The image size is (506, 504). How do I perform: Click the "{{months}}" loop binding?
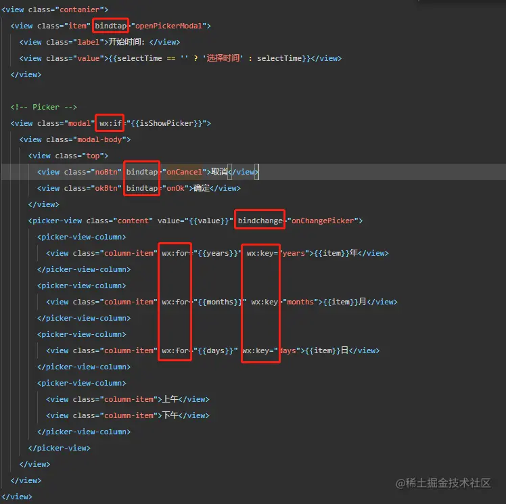[220, 302]
